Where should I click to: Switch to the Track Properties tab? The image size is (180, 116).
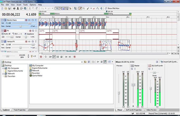coord(19,110)
